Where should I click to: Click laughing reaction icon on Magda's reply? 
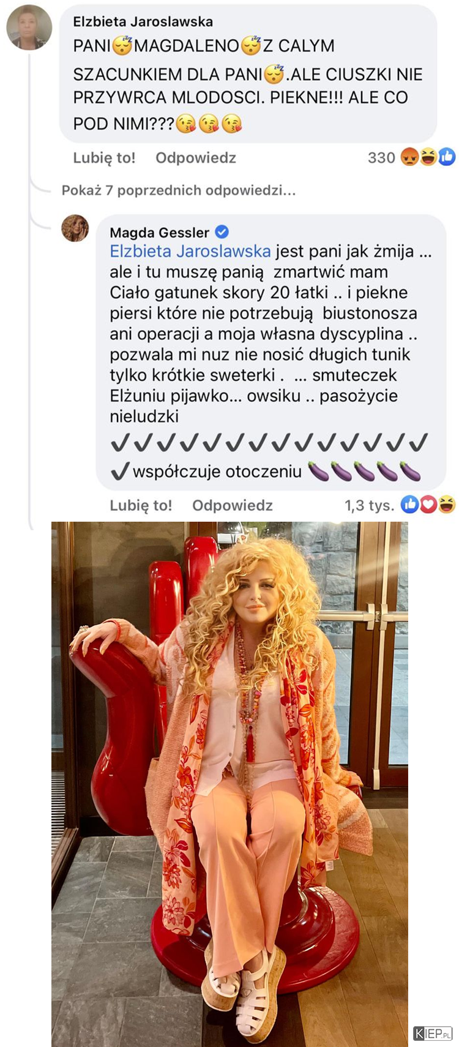coord(447,505)
